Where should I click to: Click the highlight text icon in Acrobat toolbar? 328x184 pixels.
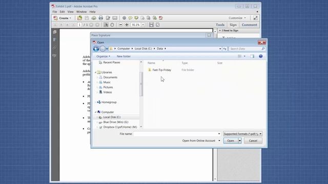(x=136, y=18)
